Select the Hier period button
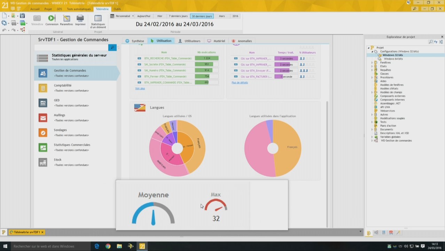The width and height of the screenshot is (445, 251). (160, 16)
